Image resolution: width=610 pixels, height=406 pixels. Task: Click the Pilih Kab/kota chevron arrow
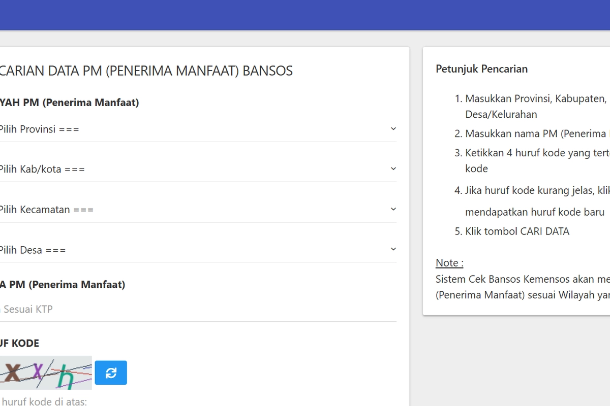393,168
